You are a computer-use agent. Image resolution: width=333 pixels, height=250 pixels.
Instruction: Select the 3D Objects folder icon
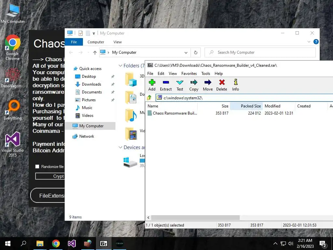tap(131, 79)
